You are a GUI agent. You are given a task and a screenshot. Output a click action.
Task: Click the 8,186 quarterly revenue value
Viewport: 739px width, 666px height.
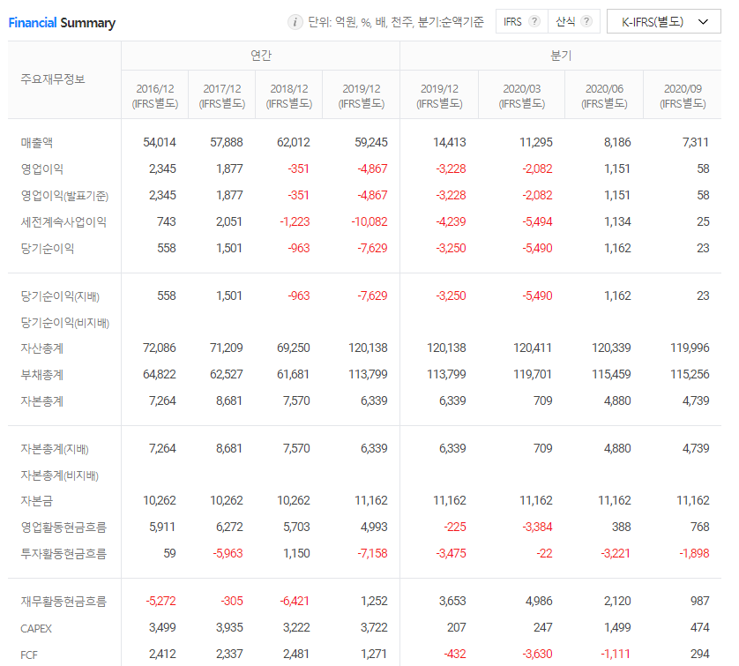(617, 142)
